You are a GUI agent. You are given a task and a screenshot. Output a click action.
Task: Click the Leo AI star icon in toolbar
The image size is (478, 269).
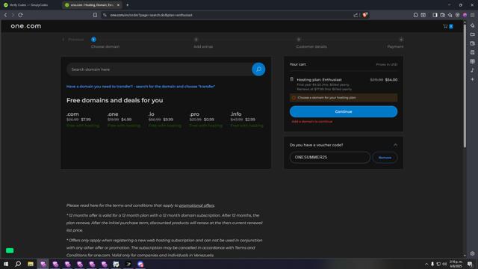[450, 15]
